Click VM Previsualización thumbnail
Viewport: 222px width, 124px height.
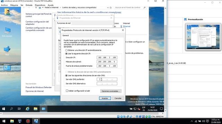(x=203, y=37)
